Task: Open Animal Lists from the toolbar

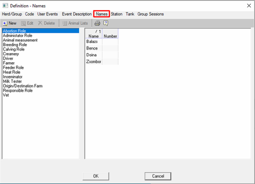Action: click(x=75, y=23)
